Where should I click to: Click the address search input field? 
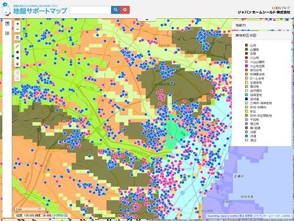tap(91, 10)
